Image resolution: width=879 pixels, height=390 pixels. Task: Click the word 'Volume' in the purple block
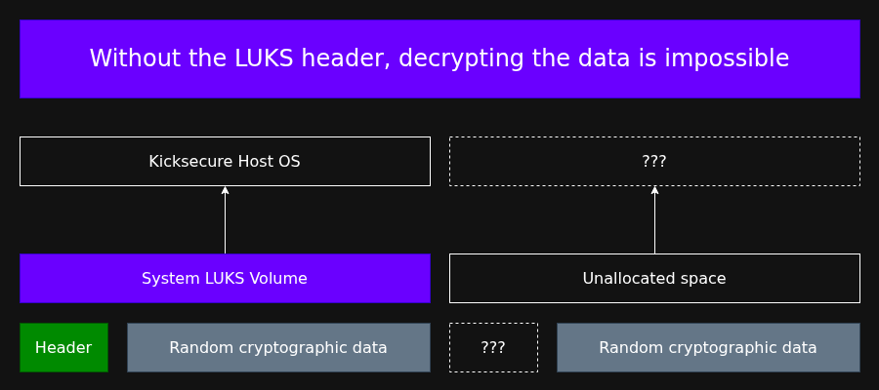[279, 279]
